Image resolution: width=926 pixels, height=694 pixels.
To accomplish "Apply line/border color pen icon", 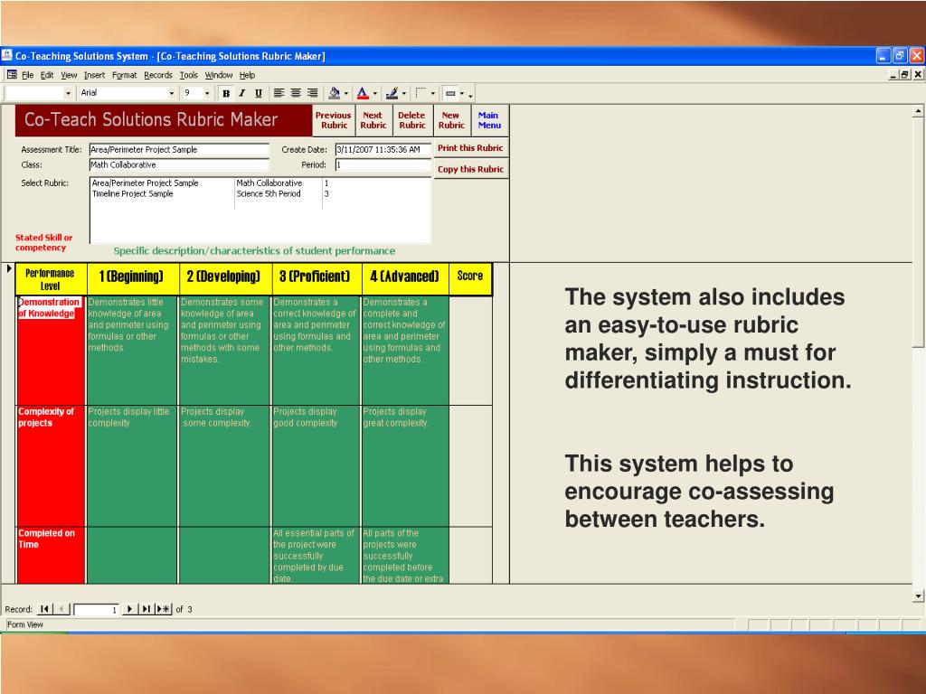I will coord(392,93).
